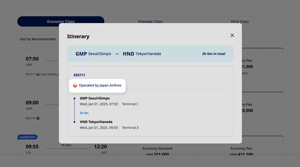Click the Lowest Fare badge

[x=27, y=137]
